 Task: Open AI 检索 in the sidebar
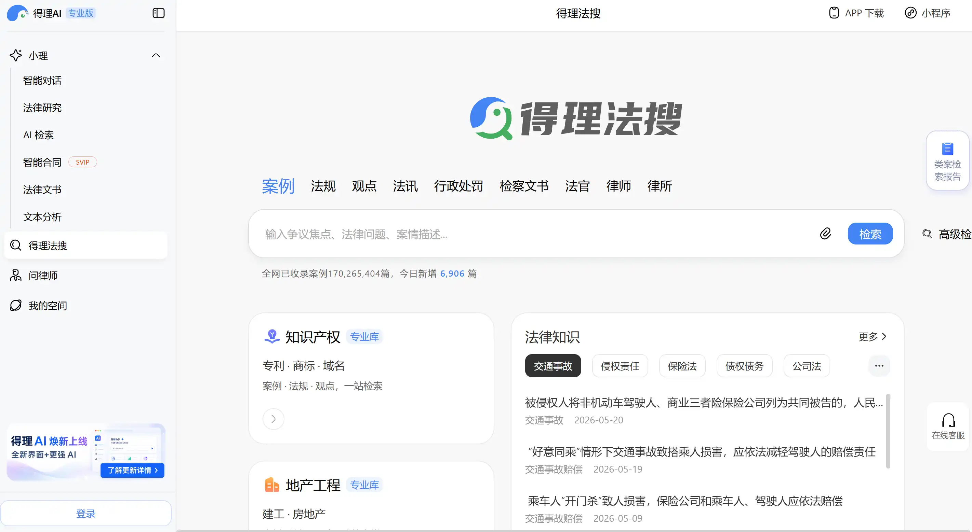tap(39, 135)
